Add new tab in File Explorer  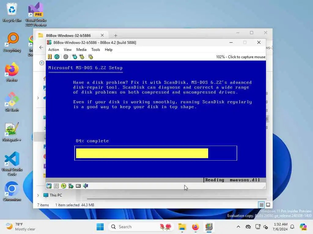pos(116,35)
